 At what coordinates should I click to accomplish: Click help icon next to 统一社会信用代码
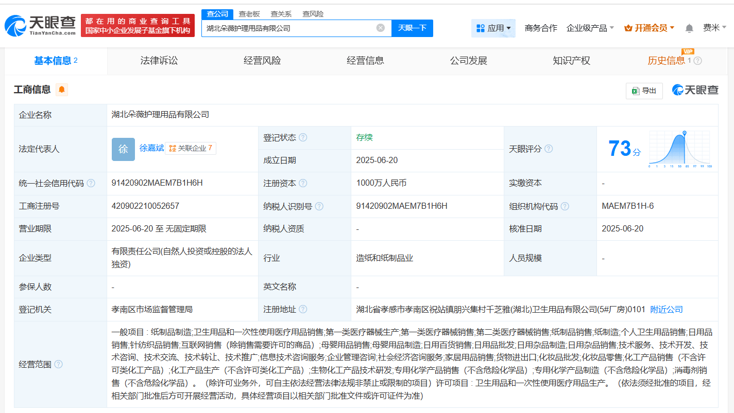point(91,183)
